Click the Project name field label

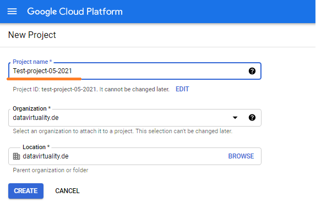(x=32, y=62)
